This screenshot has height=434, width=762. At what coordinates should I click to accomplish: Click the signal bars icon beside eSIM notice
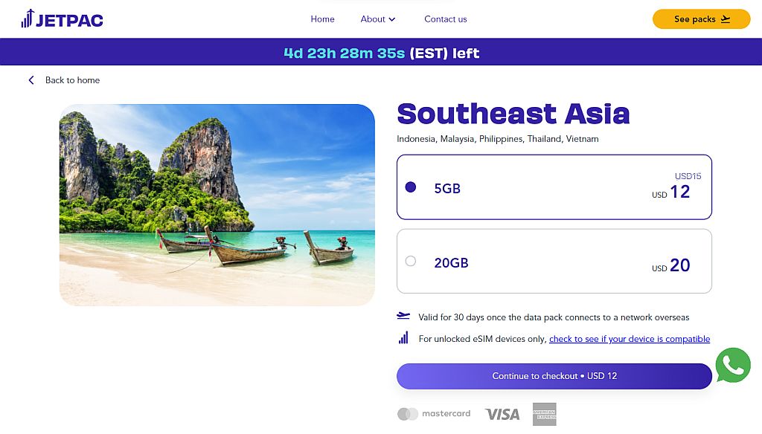403,338
